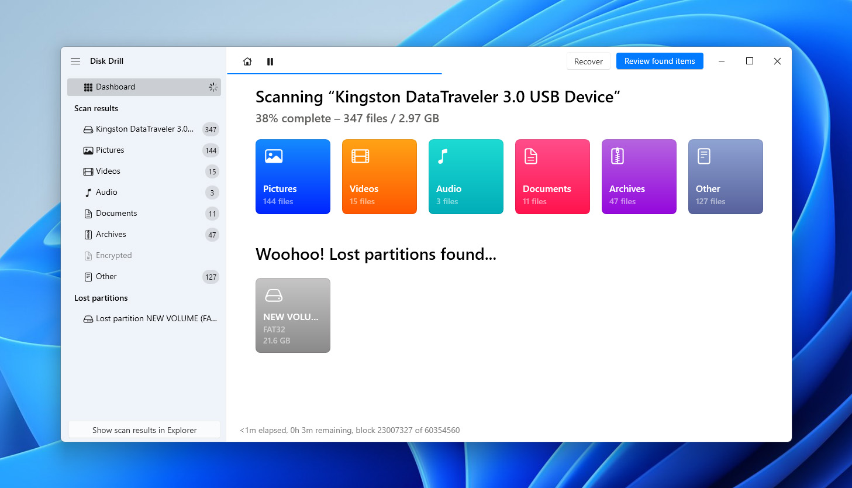Click the Recover button
Viewport: 852px width, 488px height.
tap(588, 61)
